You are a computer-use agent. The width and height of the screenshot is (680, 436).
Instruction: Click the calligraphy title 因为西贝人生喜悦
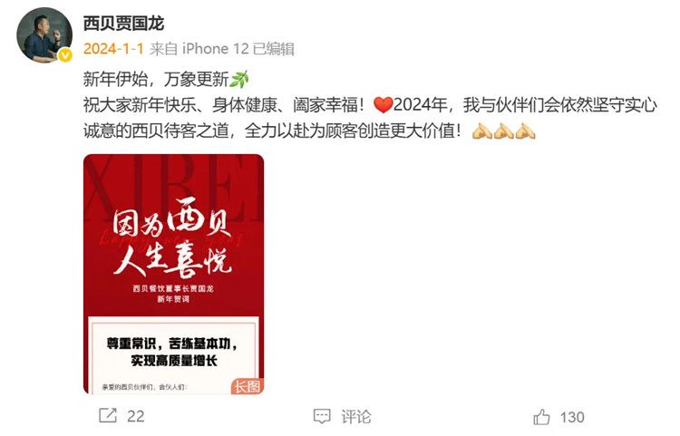171,237
